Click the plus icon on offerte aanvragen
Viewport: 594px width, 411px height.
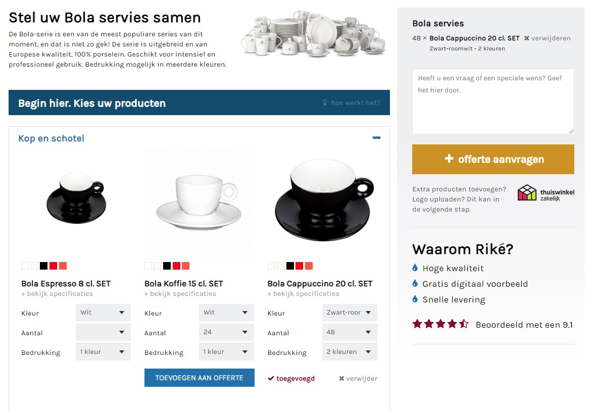(449, 159)
